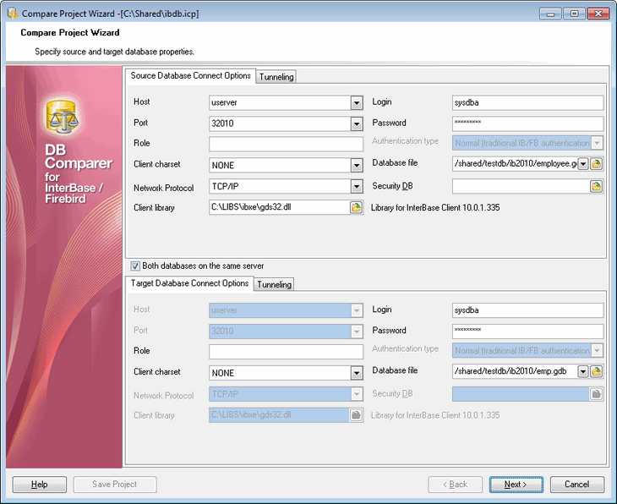
Task: Switch to source Tunneling tab
Action: (x=276, y=77)
